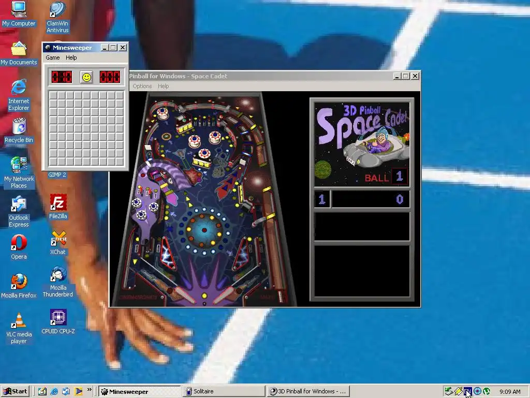This screenshot has width=530, height=398.
Task: Minimize the Minesweeper window
Action: coord(105,48)
